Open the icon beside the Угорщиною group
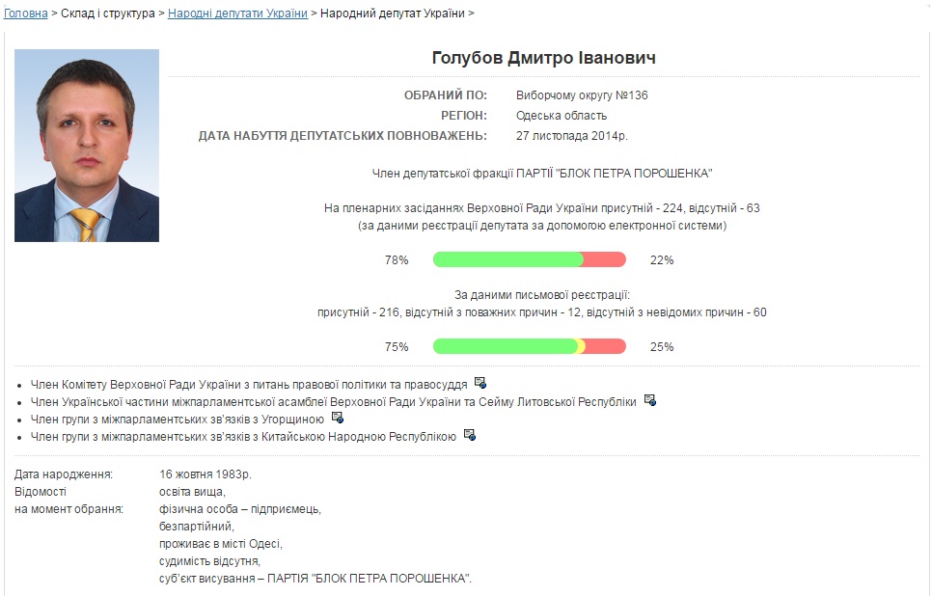932x596 pixels. coord(337,418)
